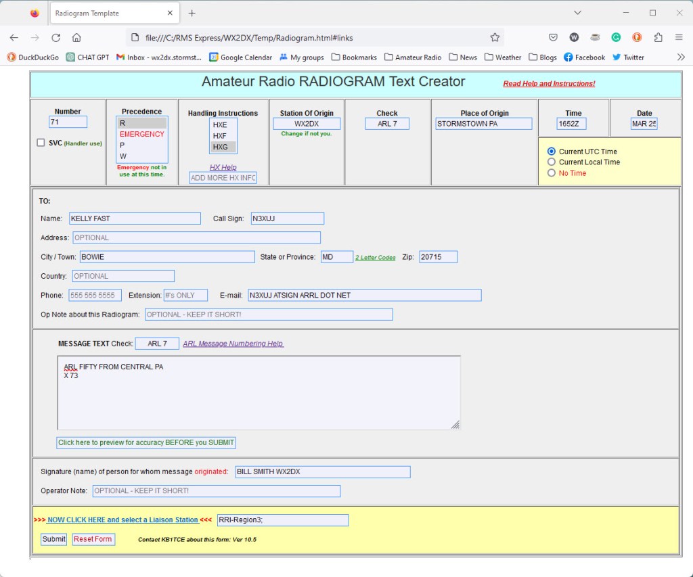Open a new tab with plus icon
The image size is (693, 577).
pyautogui.click(x=192, y=13)
